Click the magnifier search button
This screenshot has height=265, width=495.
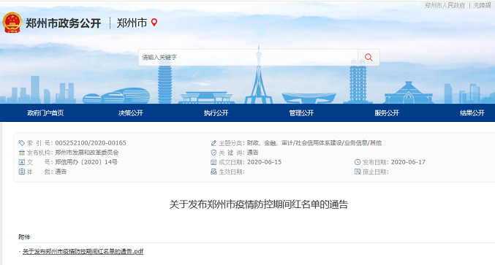click(x=369, y=58)
